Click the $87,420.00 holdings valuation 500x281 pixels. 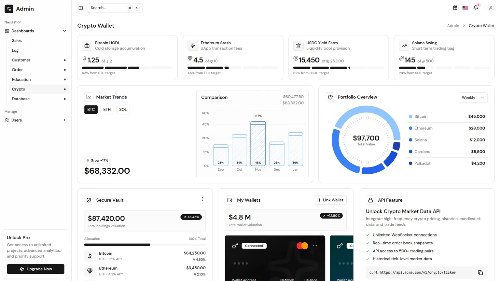106,219
